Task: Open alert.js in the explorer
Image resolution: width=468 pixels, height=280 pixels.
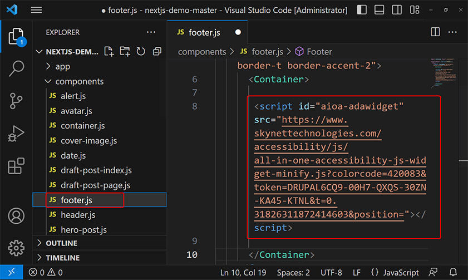Action: point(99,96)
